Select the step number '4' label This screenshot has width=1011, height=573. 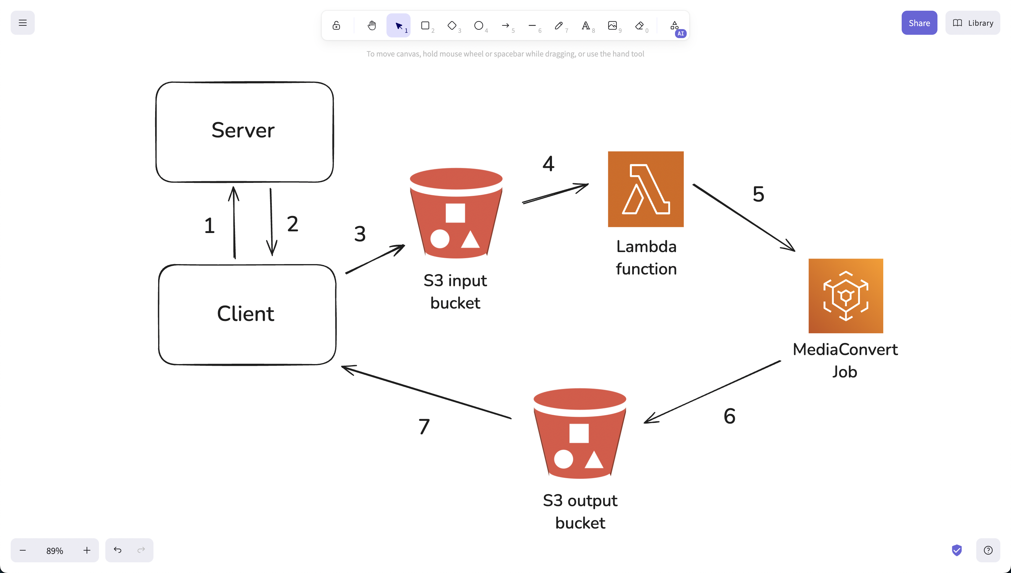click(x=548, y=163)
